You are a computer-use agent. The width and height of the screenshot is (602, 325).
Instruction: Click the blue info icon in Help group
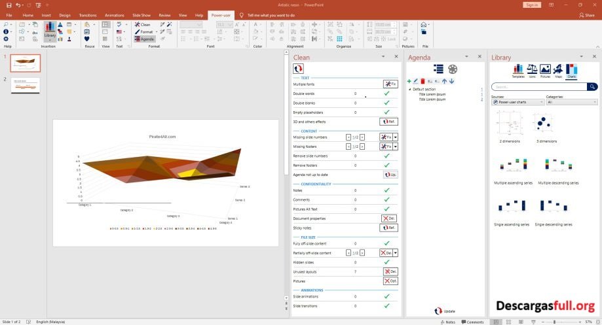click(6, 31)
